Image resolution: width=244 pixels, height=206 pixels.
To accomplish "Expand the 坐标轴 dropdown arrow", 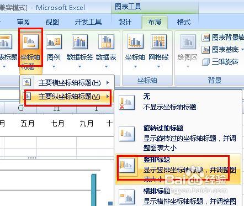I will pyautogui.click(x=135, y=66).
